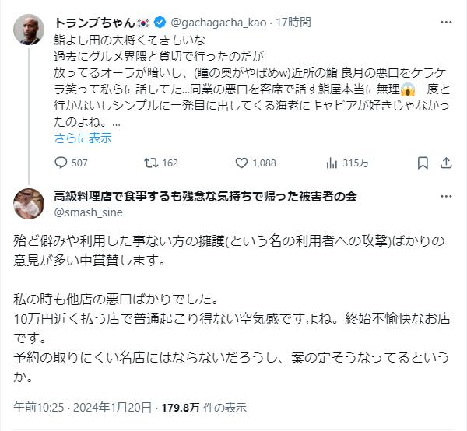Image resolution: width=467 pixels, height=431 pixels.
Task: Click the share upload icon
Action: pyautogui.click(x=446, y=163)
